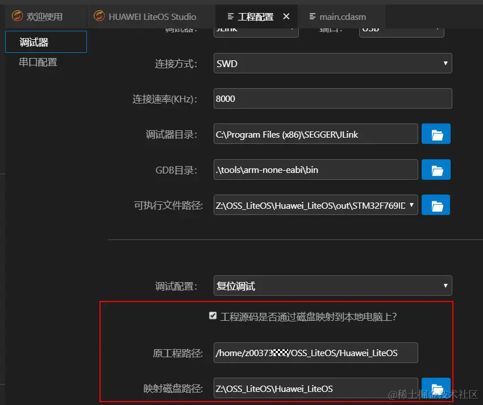Click the 调试配置: label
This screenshot has width=483, height=405.
(176, 286)
